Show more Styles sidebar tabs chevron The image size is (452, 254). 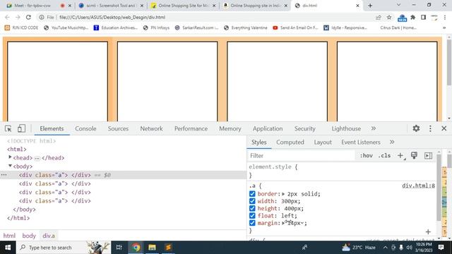coord(392,142)
